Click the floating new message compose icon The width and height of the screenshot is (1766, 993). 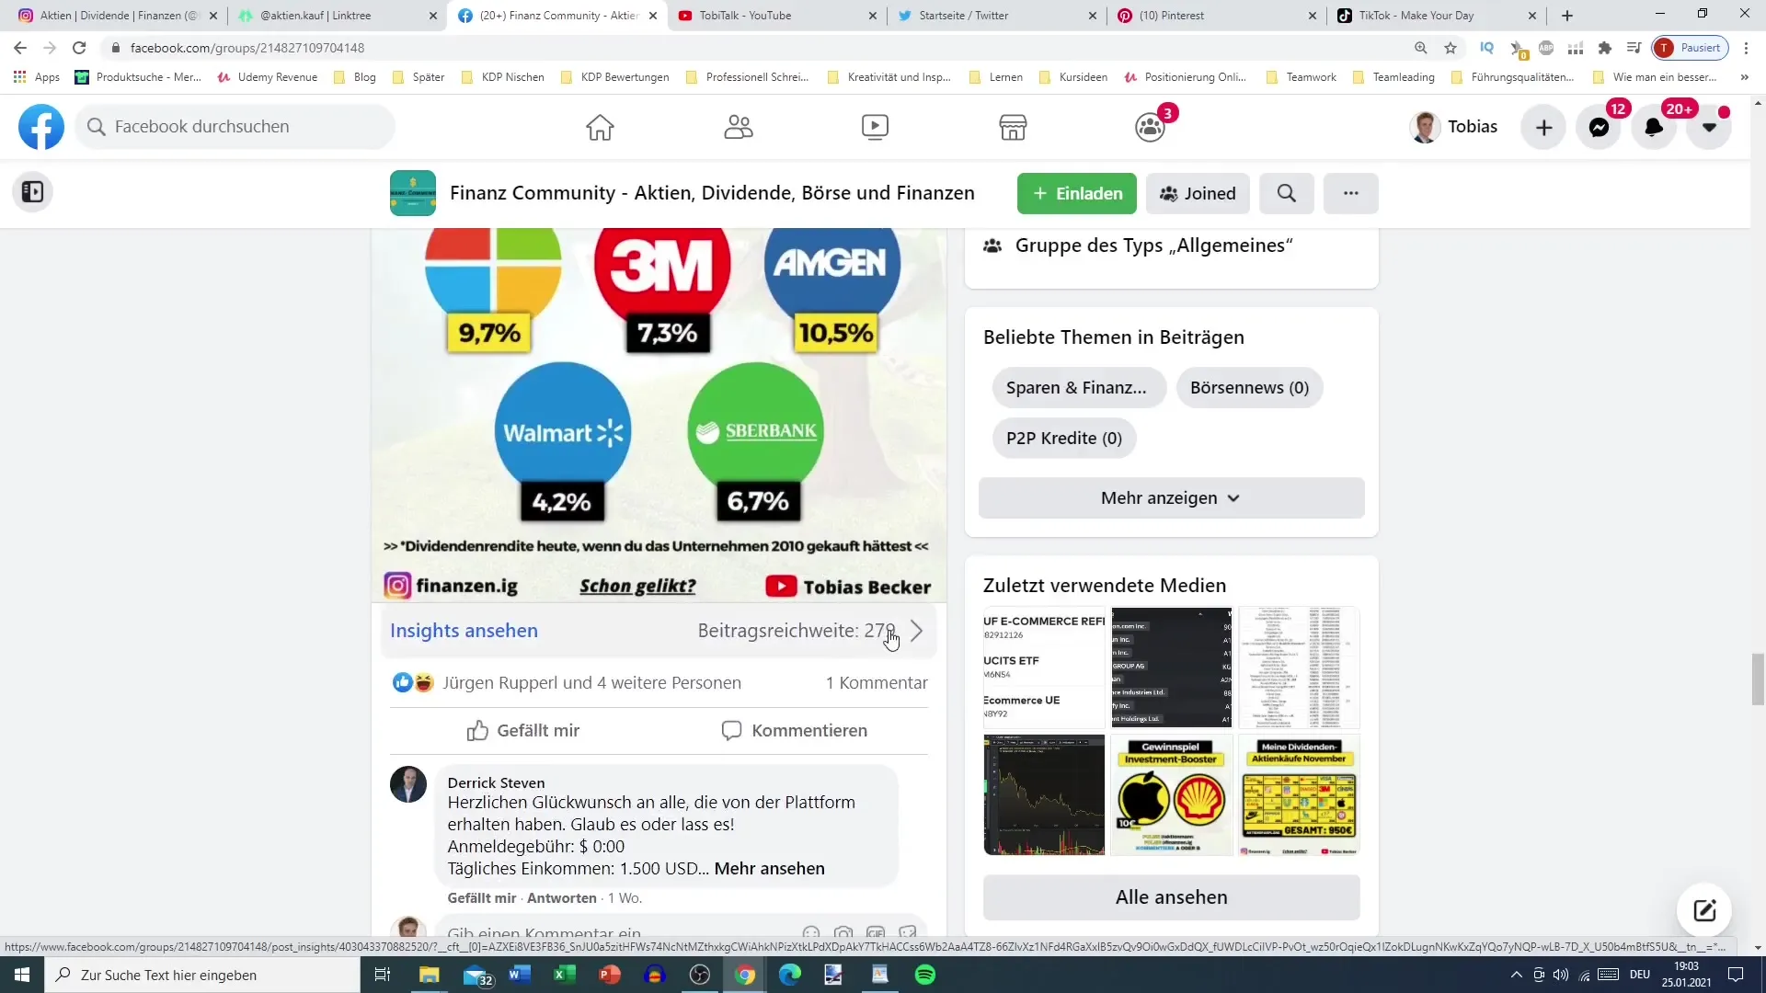point(1704,910)
